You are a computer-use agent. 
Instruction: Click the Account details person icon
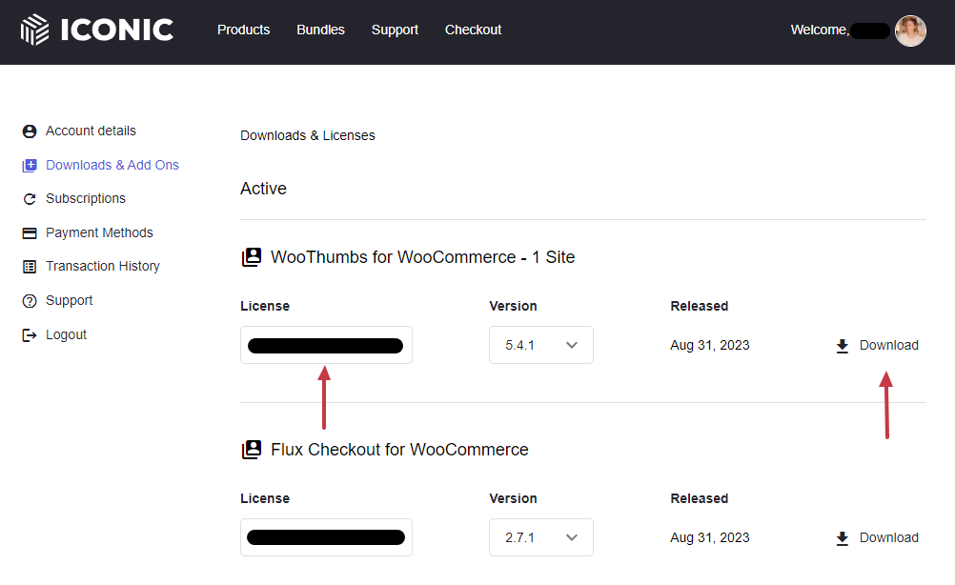(x=30, y=131)
